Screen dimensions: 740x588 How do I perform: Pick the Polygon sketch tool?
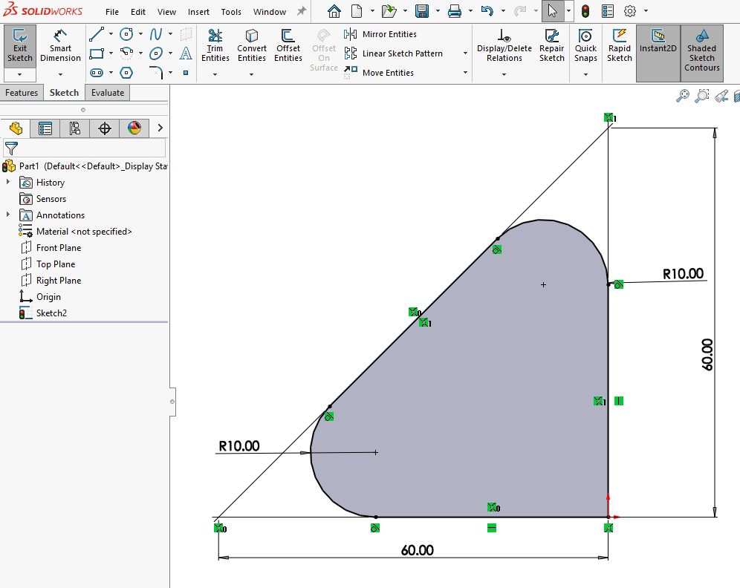126,73
